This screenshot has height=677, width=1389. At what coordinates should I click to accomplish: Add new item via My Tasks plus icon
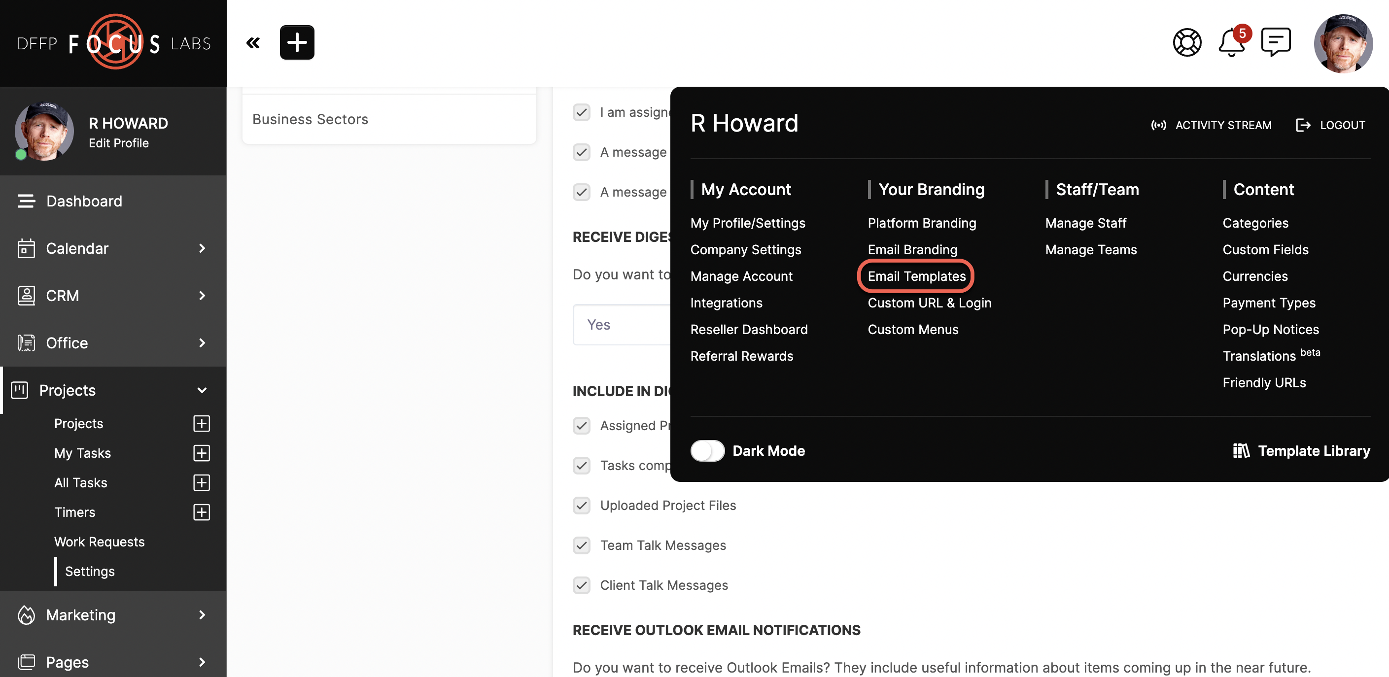click(x=202, y=453)
